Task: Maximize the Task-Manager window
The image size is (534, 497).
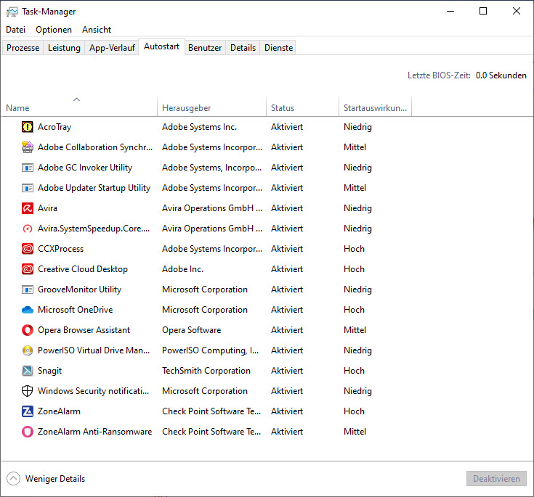Action: tap(483, 11)
